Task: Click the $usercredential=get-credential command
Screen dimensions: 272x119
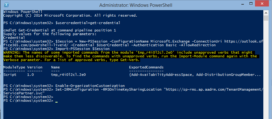Action: coord(88,23)
